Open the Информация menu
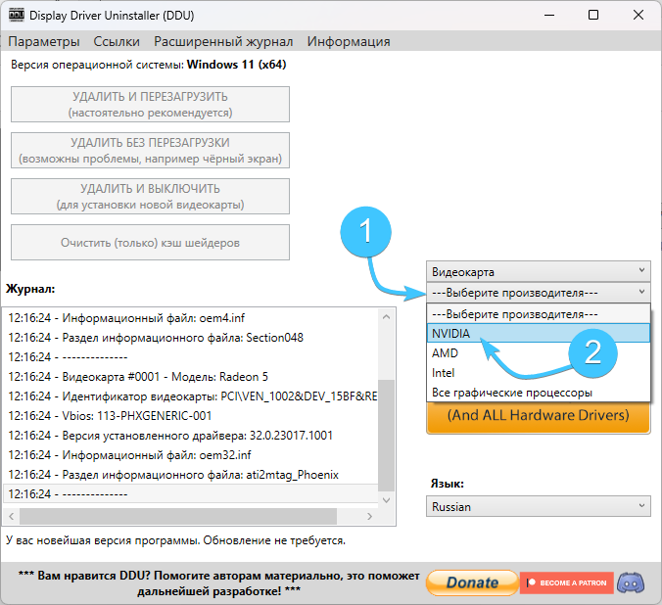The width and height of the screenshot is (662, 605). pos(349,41)
